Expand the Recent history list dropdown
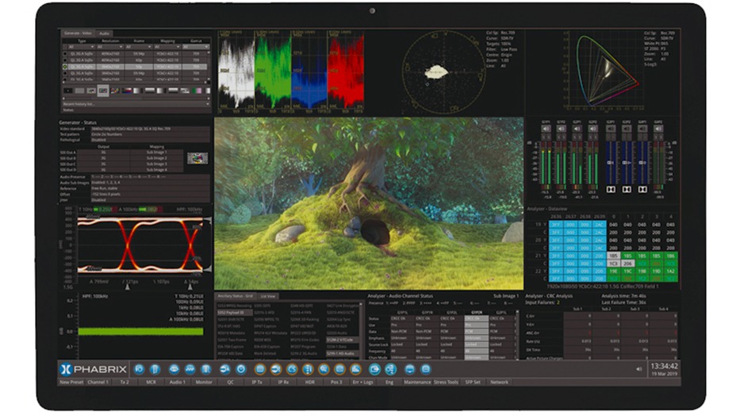The width and height of the screenshot is (736, 416). 135,103
